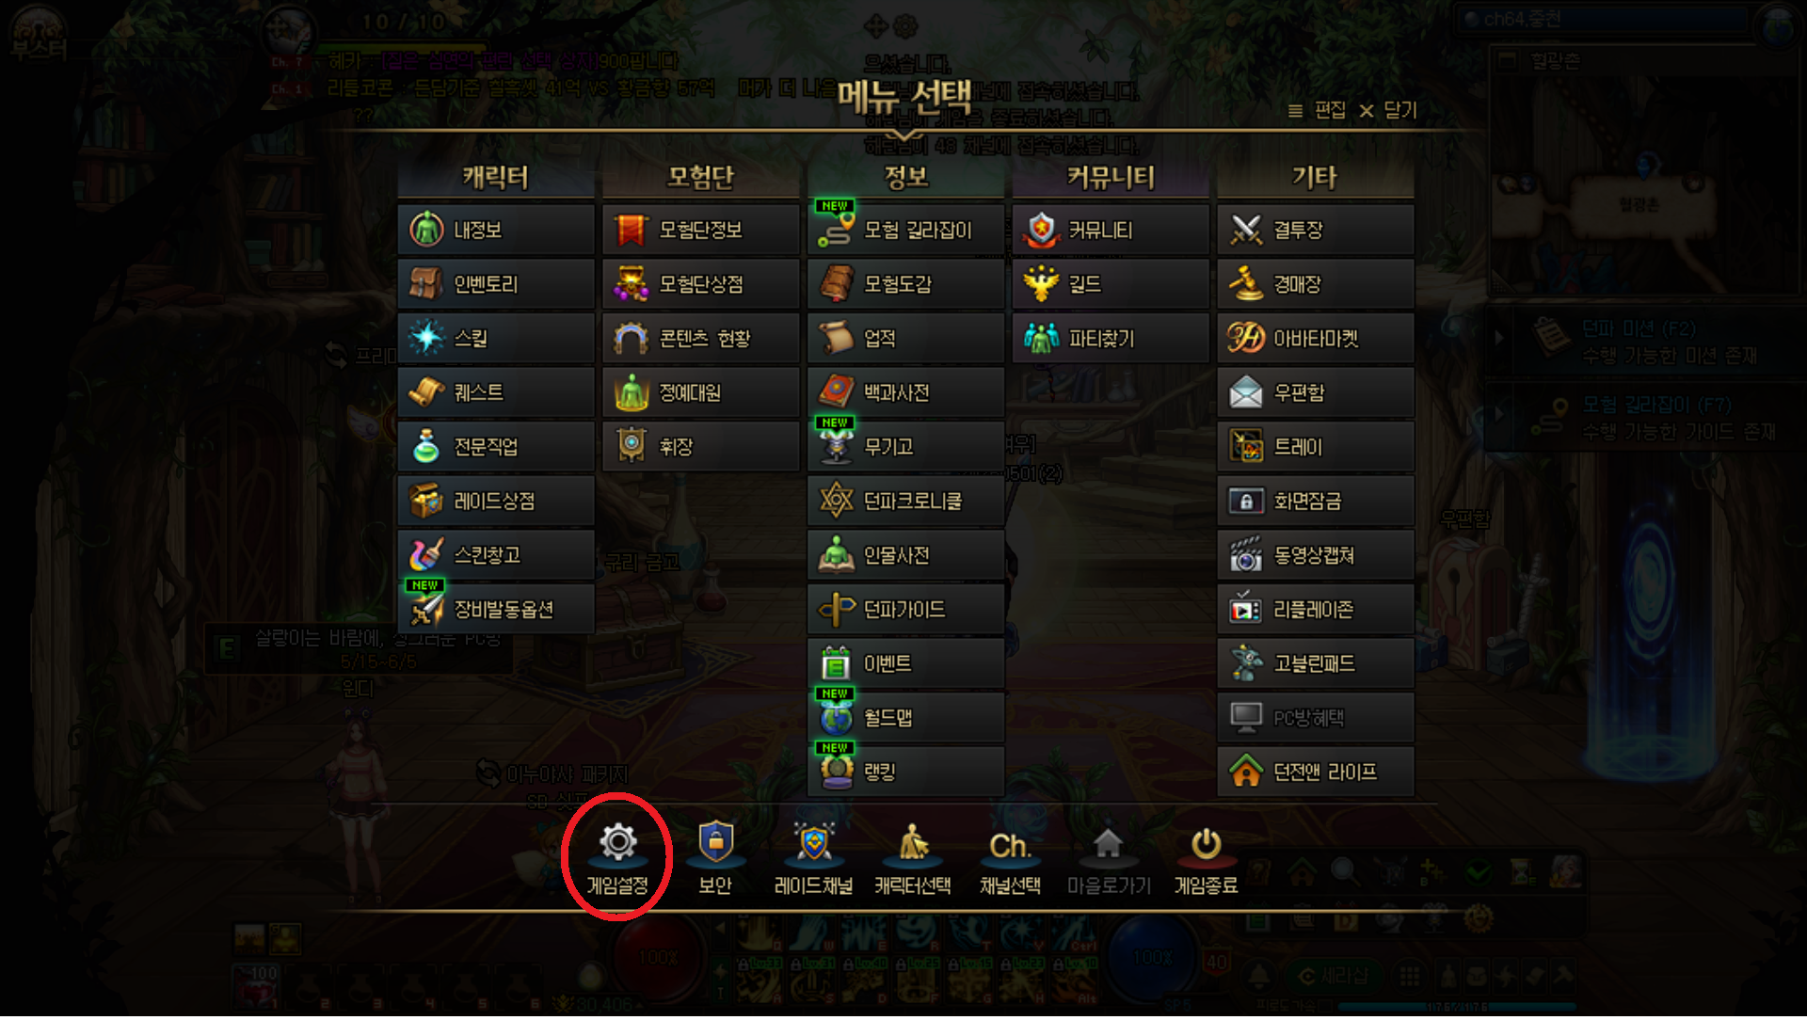Open the 월드맵 entry marked NEW
Screen dimensions: 1807x1020
[905, 718]
